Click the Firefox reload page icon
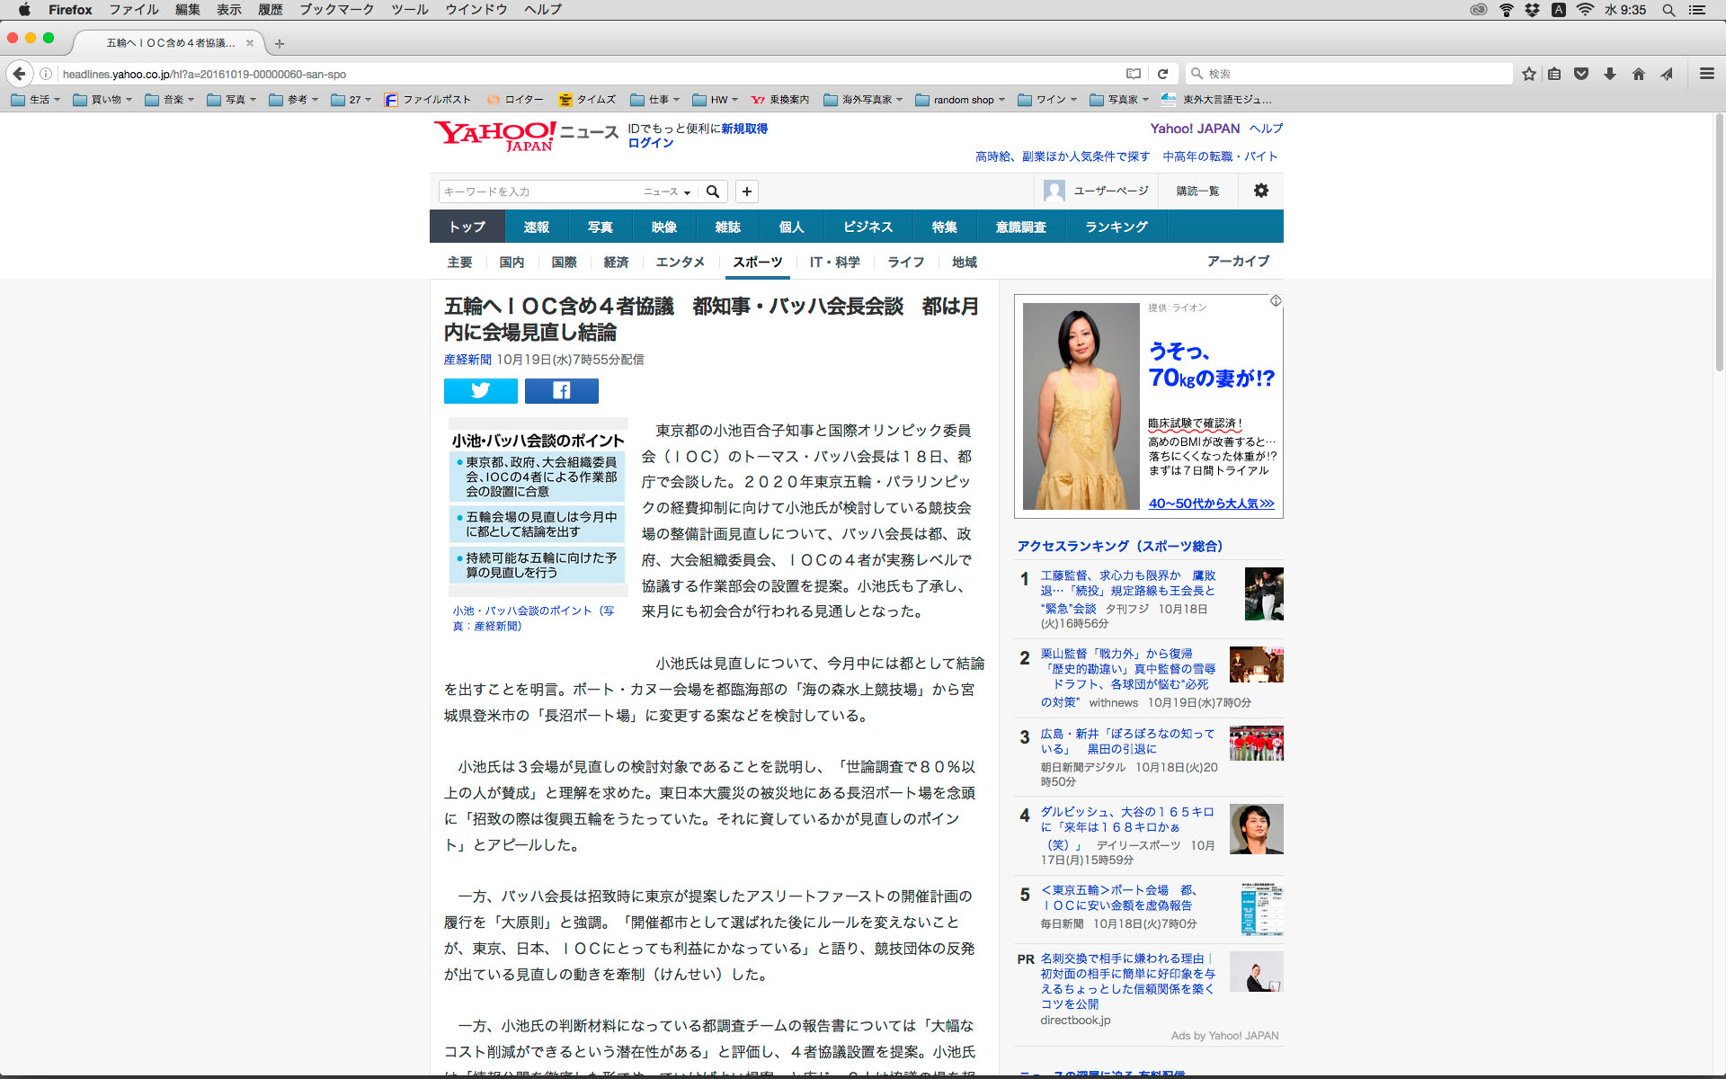 1162,74
